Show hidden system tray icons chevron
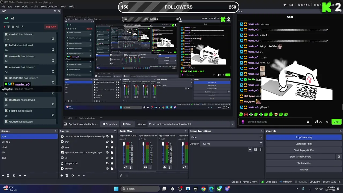 [x=297, y=189]
